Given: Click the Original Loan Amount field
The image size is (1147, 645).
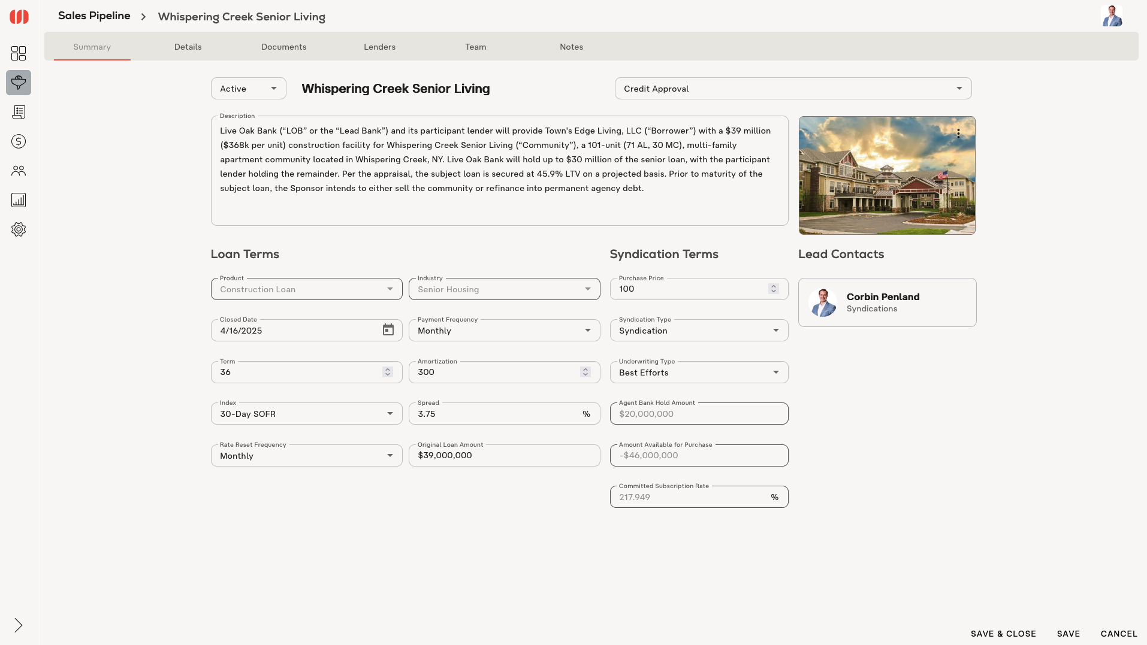Looking at the screenshot, I should point(505,456).
